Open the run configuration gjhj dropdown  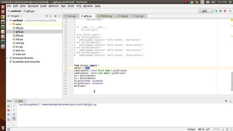point(206,11)
